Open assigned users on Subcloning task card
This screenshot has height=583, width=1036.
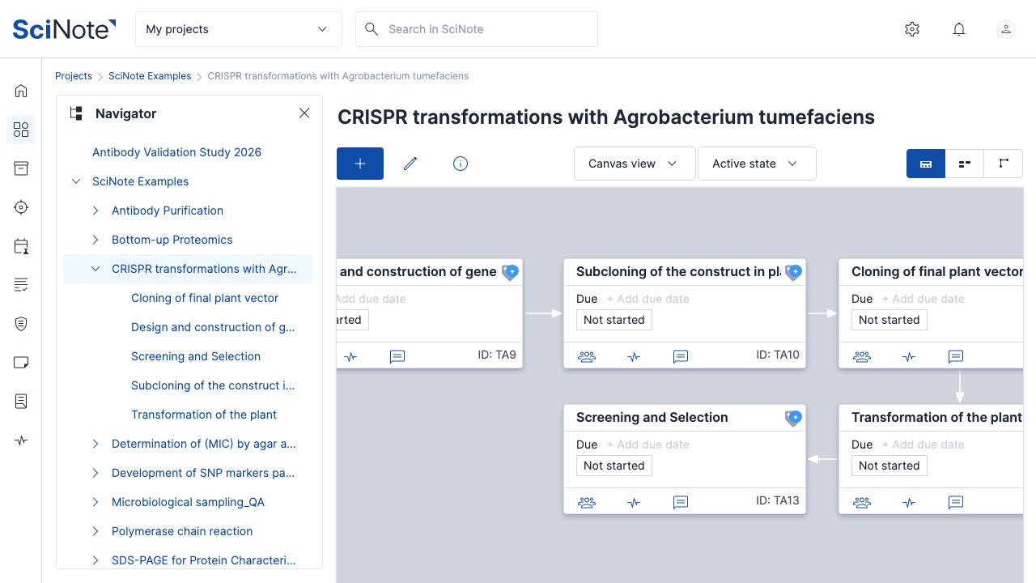(587, 356)
